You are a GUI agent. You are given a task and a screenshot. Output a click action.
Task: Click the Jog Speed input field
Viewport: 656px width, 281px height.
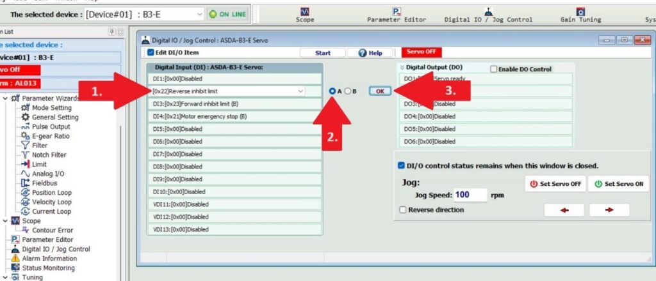[470, 195]
